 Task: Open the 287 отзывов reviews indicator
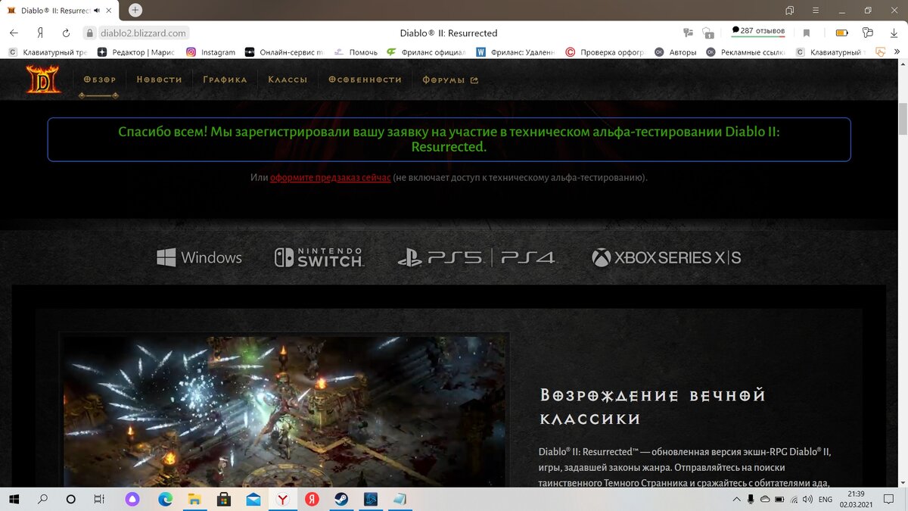pos(759,31)
